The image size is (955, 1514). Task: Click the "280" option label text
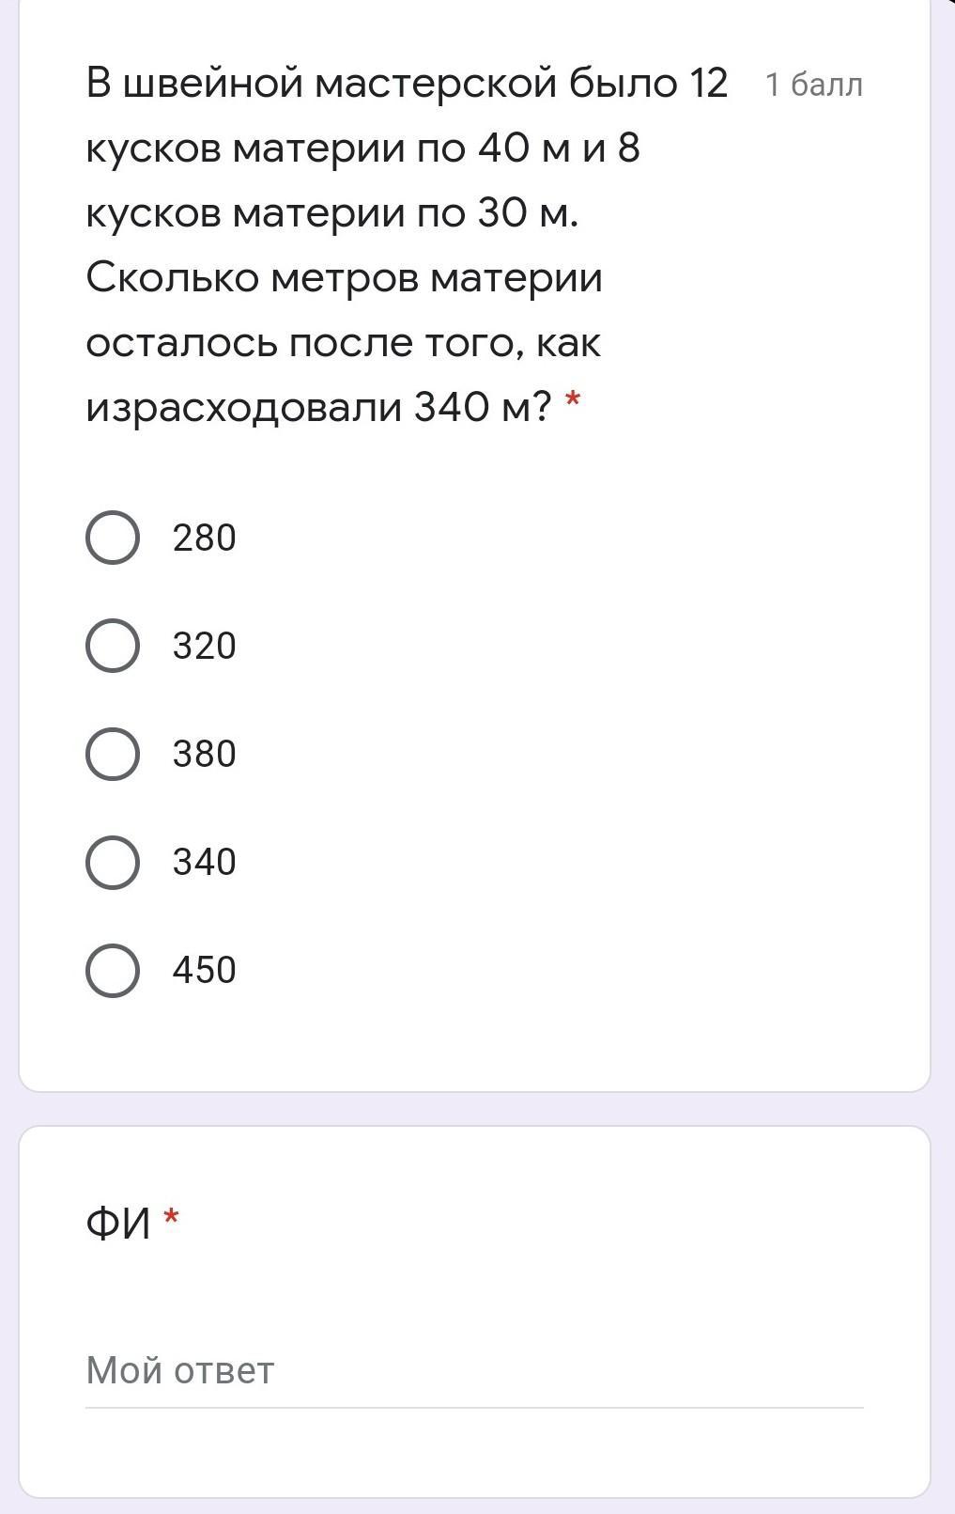pyautogui.click(x=204, y=538)
